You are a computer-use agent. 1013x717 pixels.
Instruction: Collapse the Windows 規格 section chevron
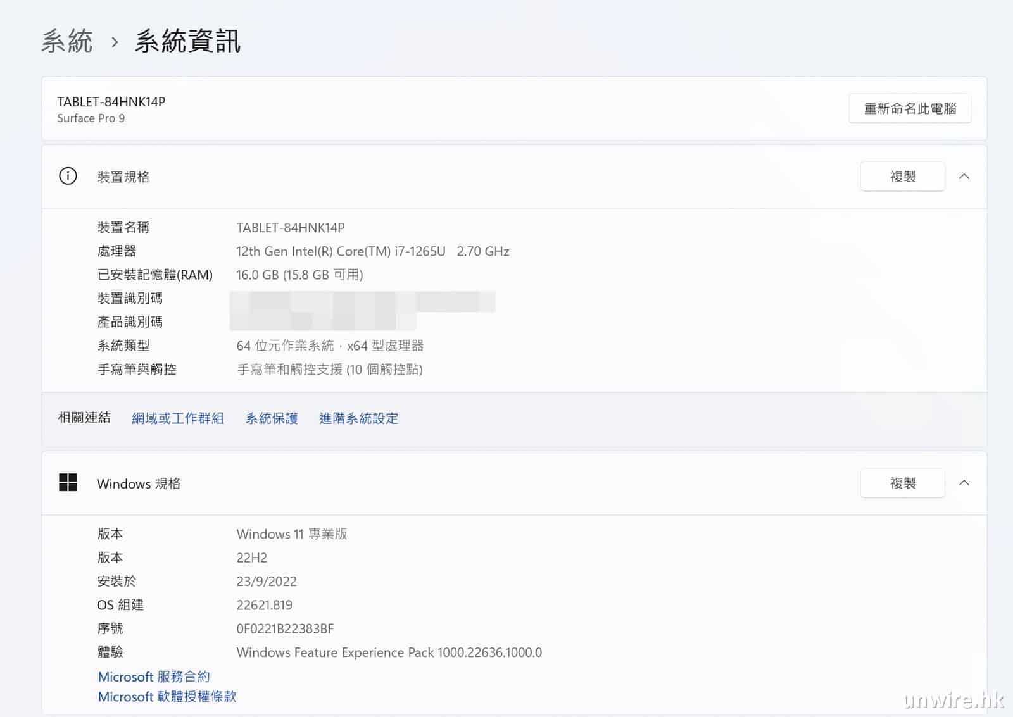964,483
